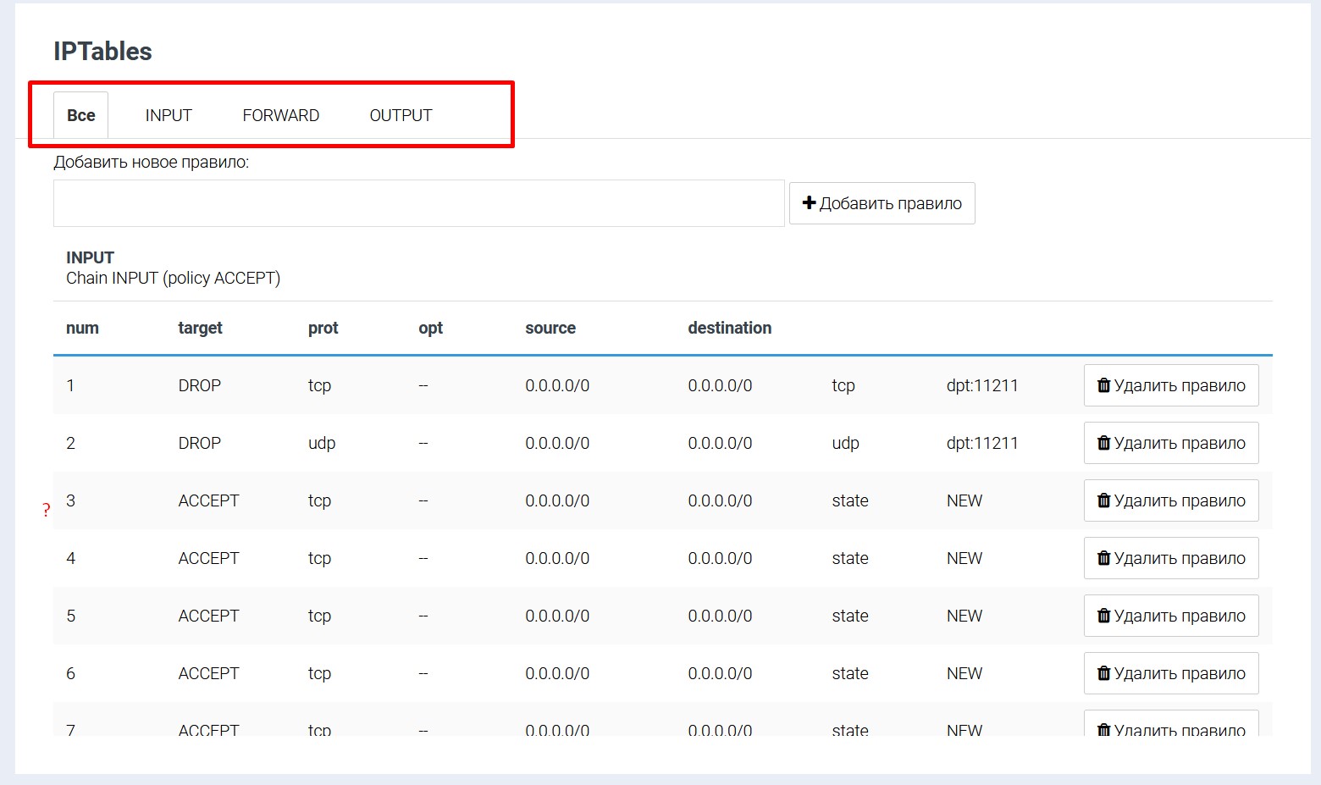1321x785 pixels.
Task: Click the plus icon on add rule button
Action: [x=809, y=203]
